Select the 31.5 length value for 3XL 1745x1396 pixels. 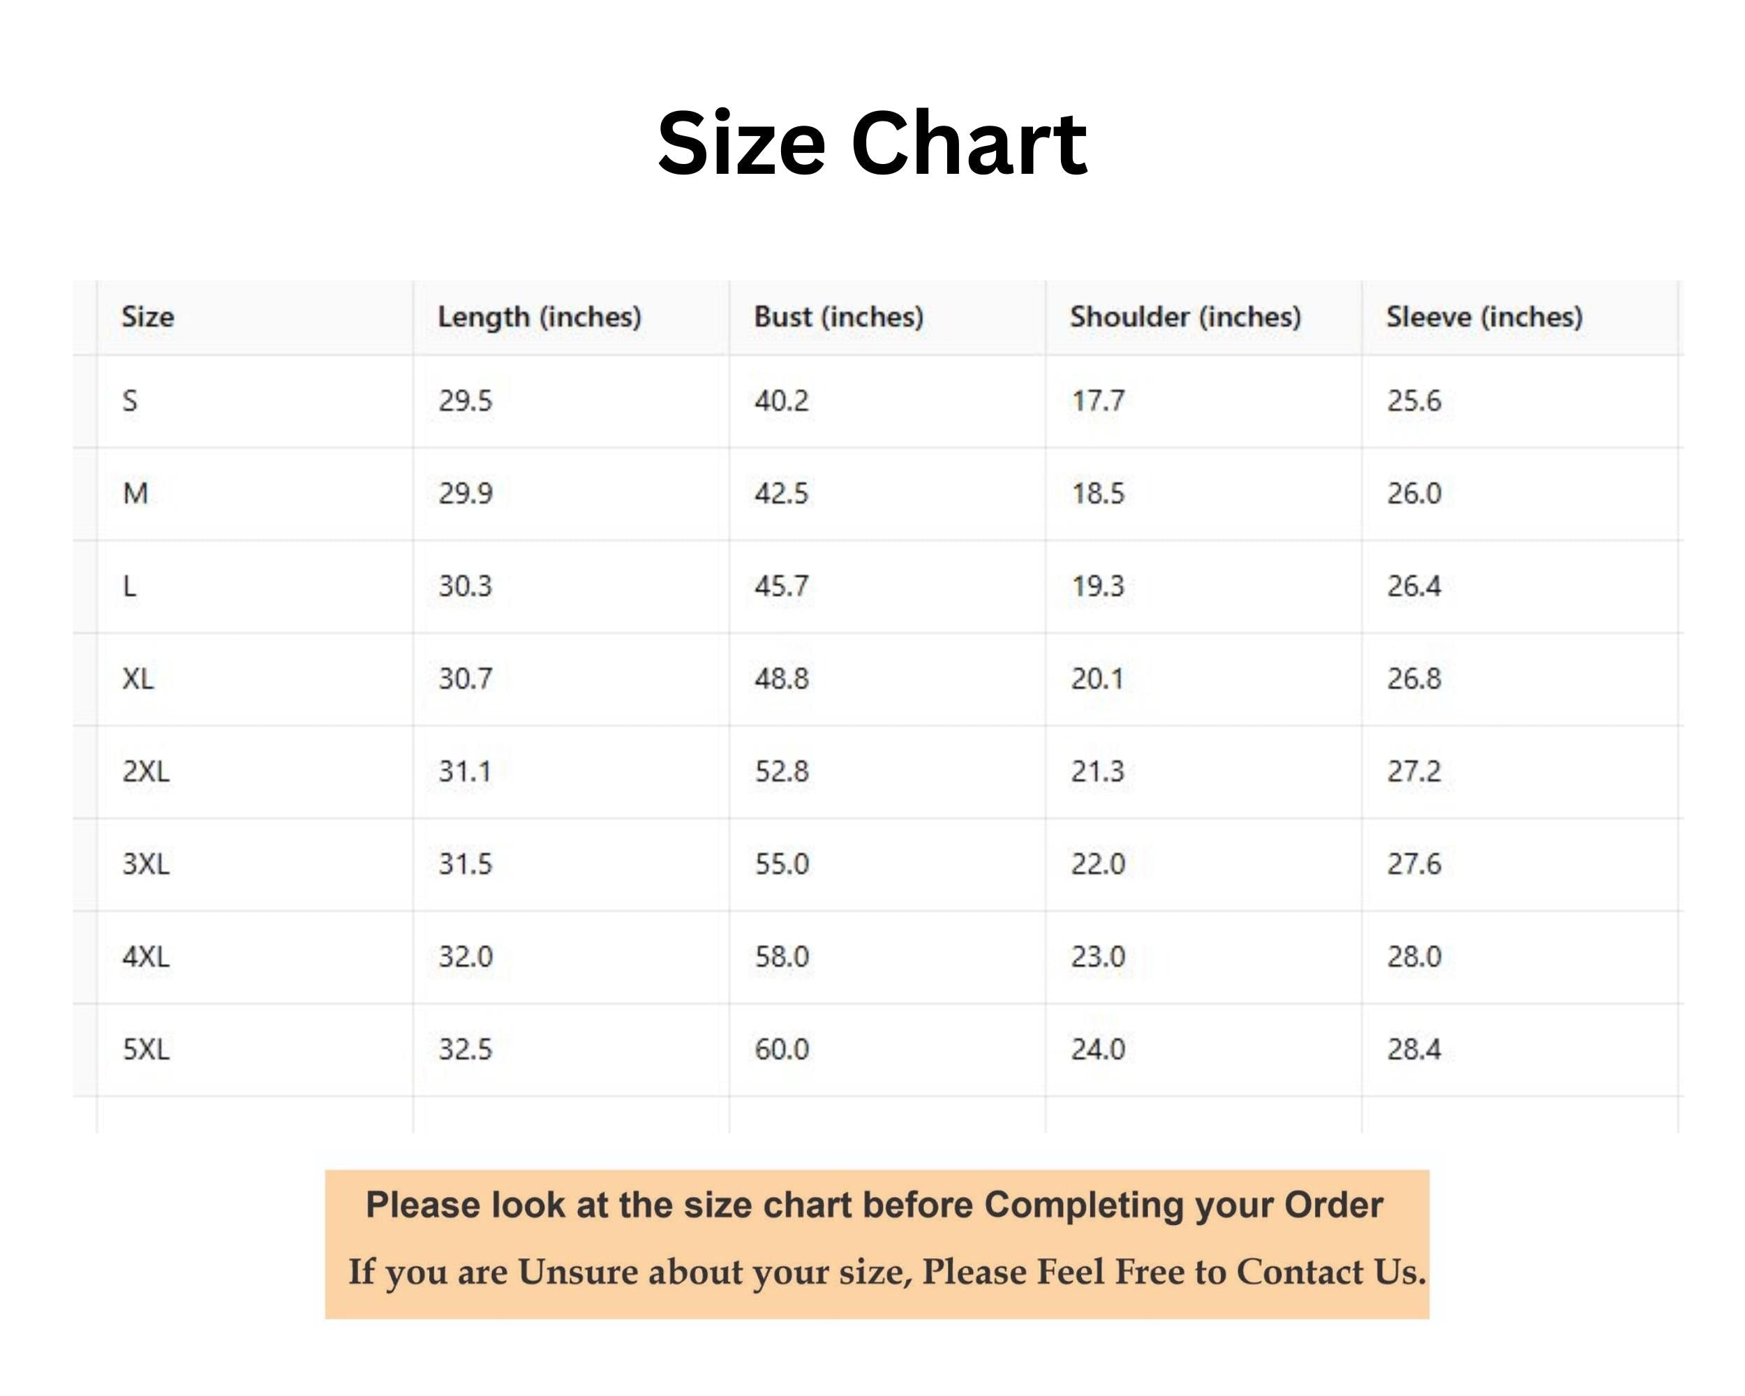(x=465, y=863)
